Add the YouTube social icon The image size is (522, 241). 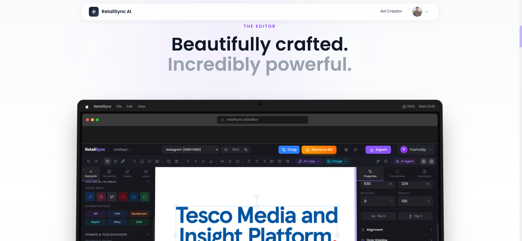(x=123, y=197)
